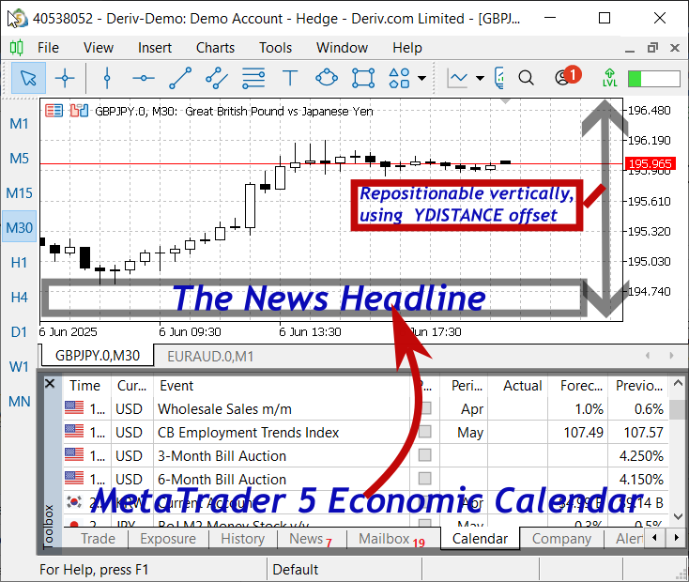Click the chart type line icon
This screenshot has height=582, width=689.
(457, 79)
